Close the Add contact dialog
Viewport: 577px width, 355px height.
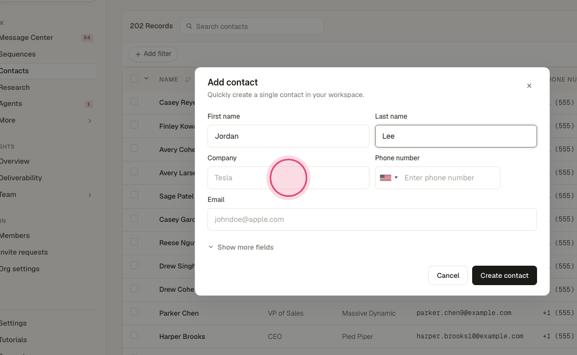tap(529, 86)
